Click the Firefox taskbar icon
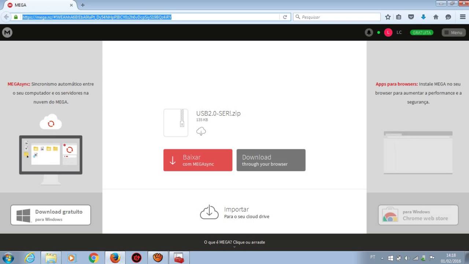Image resolution: width=469 pixels, height=264 pixels. click(115, 258)
